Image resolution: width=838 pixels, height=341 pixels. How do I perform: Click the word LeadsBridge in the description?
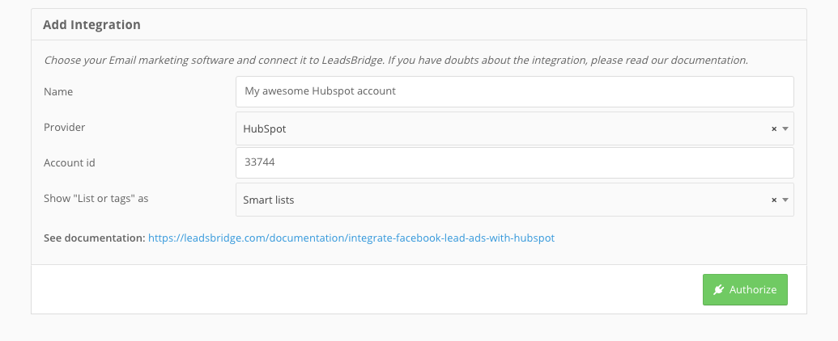(353, 61)
